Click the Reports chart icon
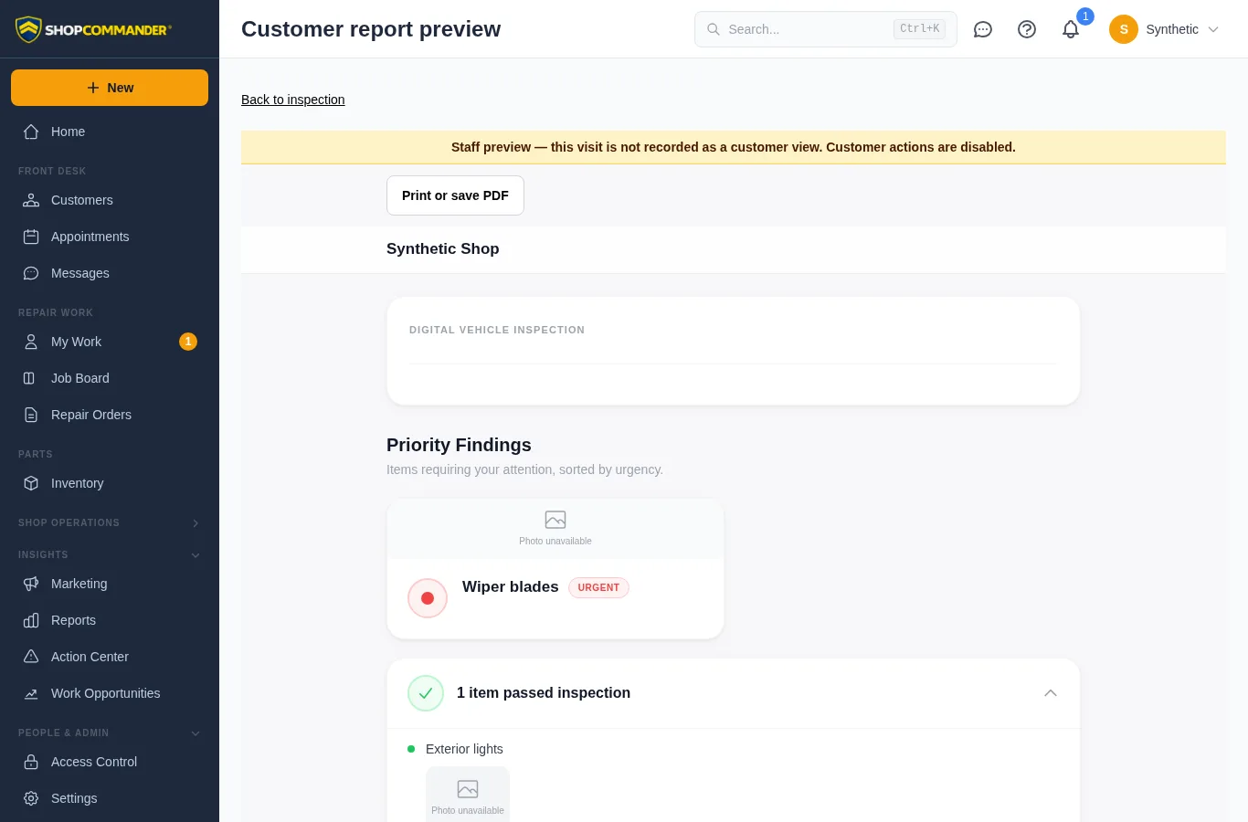Screen dimensions: 1248x822 point(31,620)
